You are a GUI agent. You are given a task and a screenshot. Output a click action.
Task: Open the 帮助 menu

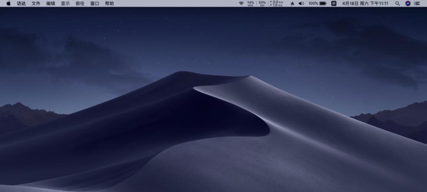(x=109, y=3)
